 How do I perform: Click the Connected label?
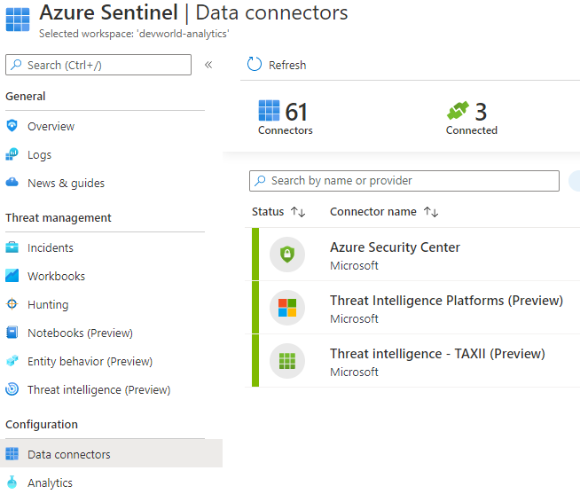[472, 130]
